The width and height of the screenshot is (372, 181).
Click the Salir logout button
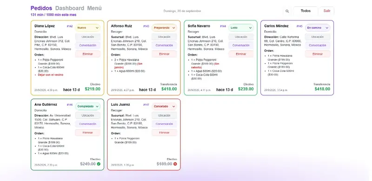[x=327, y=11]
